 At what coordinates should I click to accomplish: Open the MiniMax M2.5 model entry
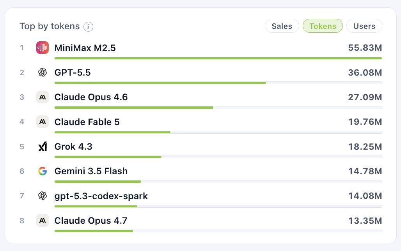[85, 48]
